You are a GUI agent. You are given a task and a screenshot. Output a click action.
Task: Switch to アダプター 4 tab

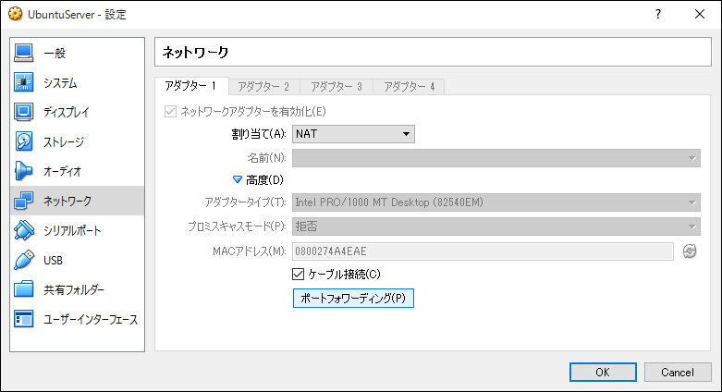pyautogui.click(x=410, y=87)
